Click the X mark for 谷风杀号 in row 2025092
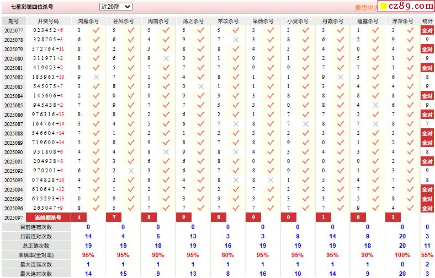 pos(131,171)
